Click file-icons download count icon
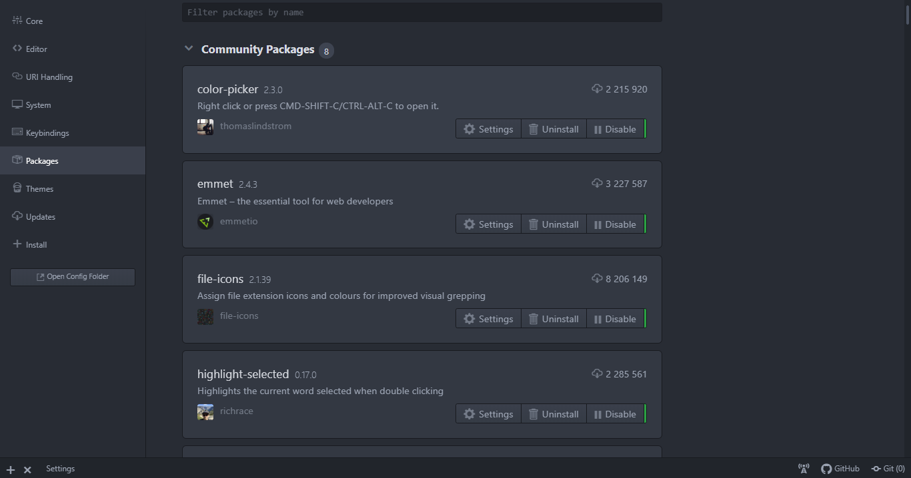Viewport: 911px width, 478px height. tap(597, 278)
